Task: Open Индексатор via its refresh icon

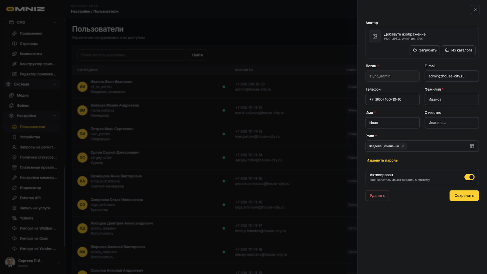Action: point(14,188)
